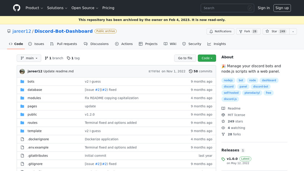304x171 pixels.
Task: Expand the Product menu
Action: pos(34,8)
